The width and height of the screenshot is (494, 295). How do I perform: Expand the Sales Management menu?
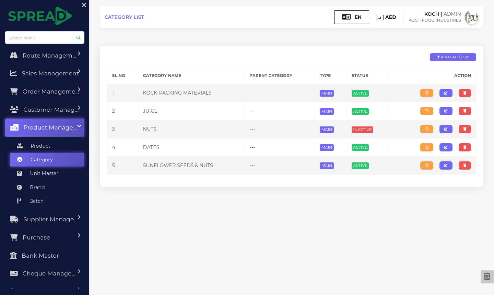tap(45, 73)
